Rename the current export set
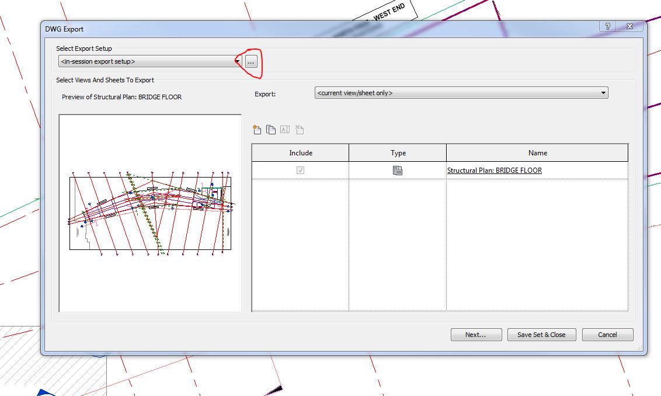661x396 pixels. pyautogui.click(x=284, y=129)
